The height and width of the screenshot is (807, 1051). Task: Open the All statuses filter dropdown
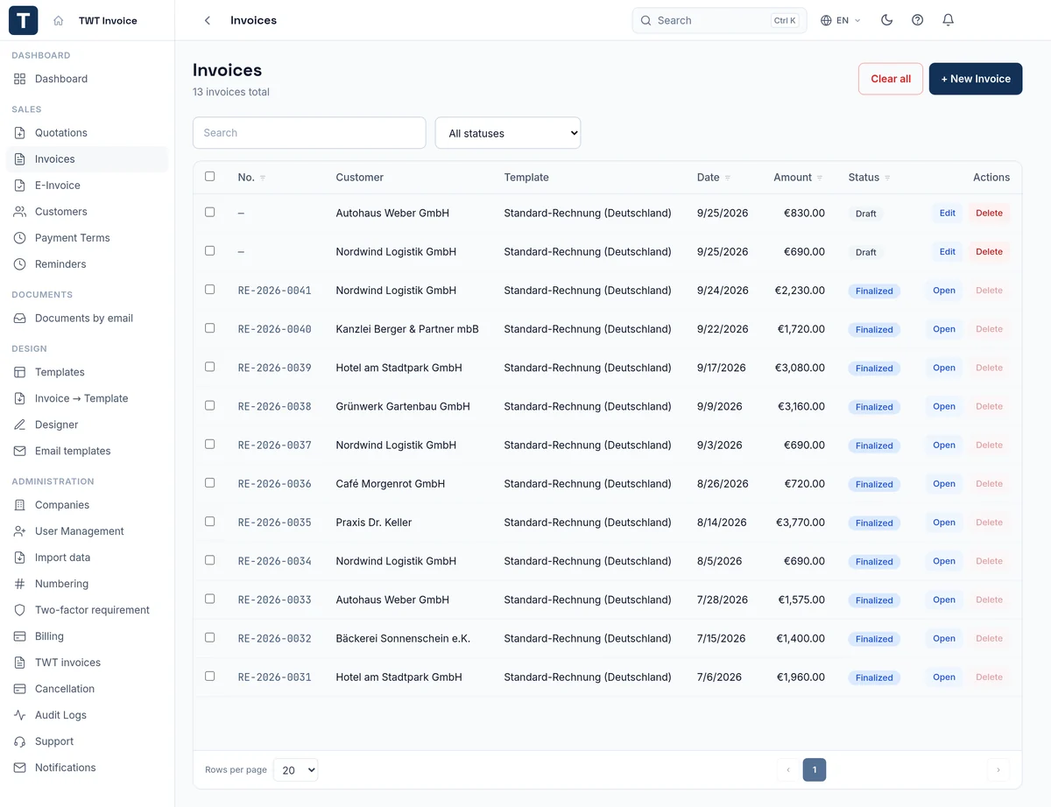pos(508,133)
